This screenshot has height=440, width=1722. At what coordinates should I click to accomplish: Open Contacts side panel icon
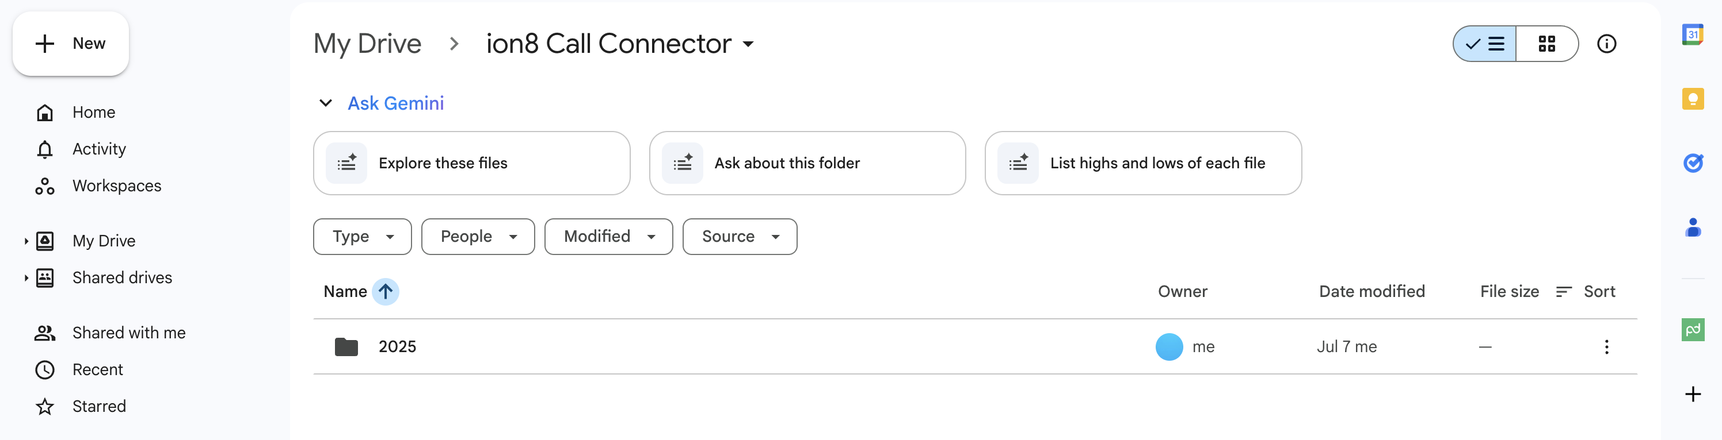click(1692, 227)
